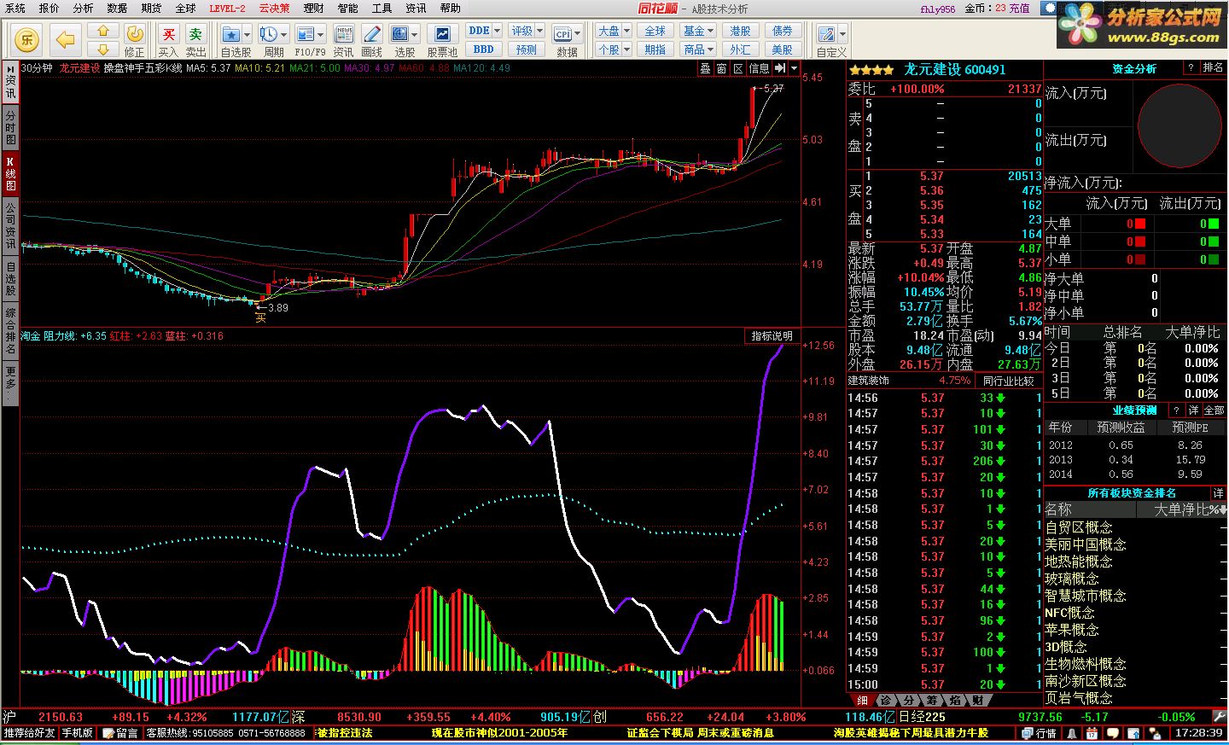This screenshot has width=1229, height=745.
Task: Click the CPI 数据 icon
Action: [563, 34]
